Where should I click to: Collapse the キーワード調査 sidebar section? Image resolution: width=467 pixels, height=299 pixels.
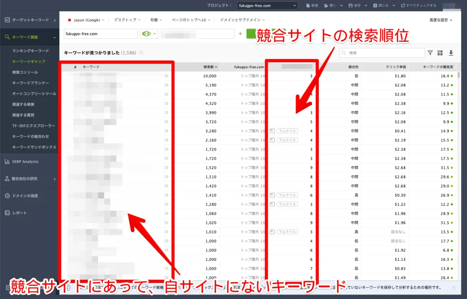(x=55, y=37)
